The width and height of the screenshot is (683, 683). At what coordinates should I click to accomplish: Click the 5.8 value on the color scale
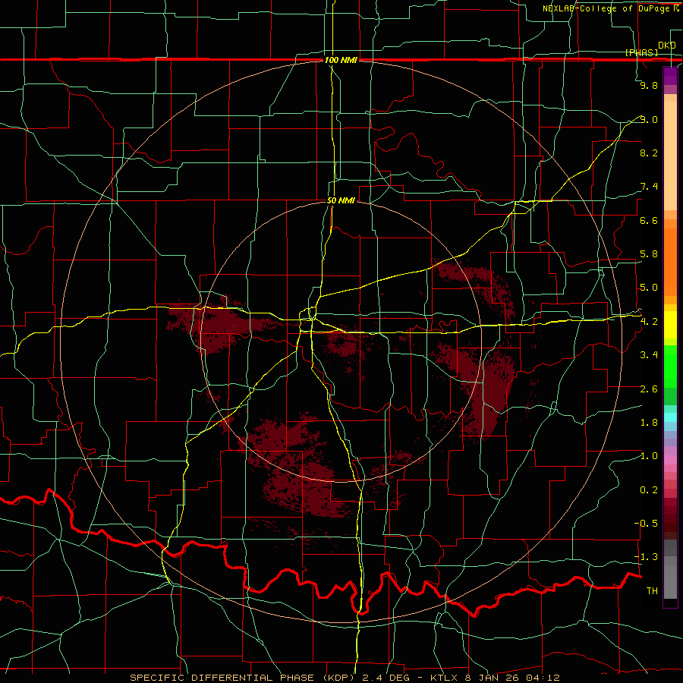649,254
